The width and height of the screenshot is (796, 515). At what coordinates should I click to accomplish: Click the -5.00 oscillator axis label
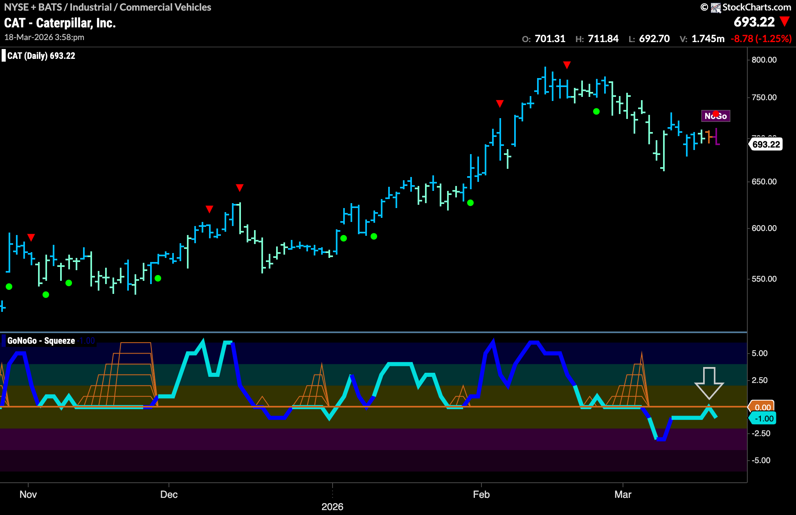pos(760,460)
